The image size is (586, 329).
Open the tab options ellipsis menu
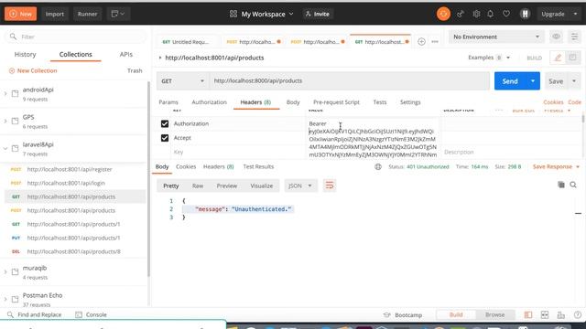[435, 42]
